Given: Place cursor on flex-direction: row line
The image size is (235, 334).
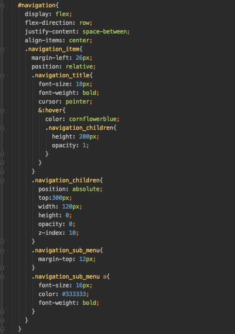Looking at the screenshot, I should pos(58,23).
